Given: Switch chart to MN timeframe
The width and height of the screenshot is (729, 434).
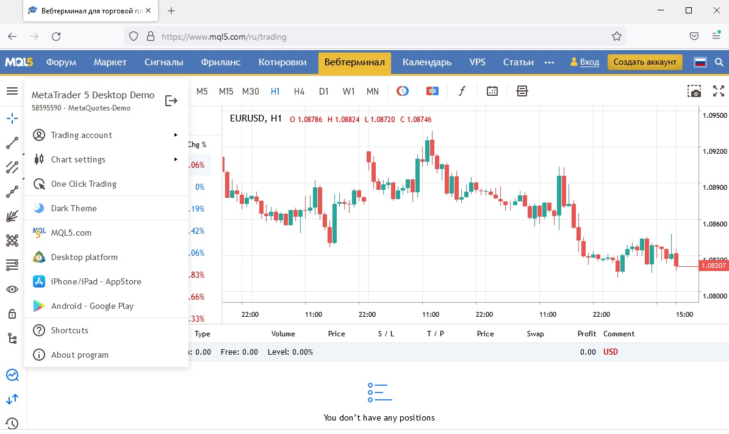Looking at the screenshot, I should pyautogui.click(x=372, y=91).
